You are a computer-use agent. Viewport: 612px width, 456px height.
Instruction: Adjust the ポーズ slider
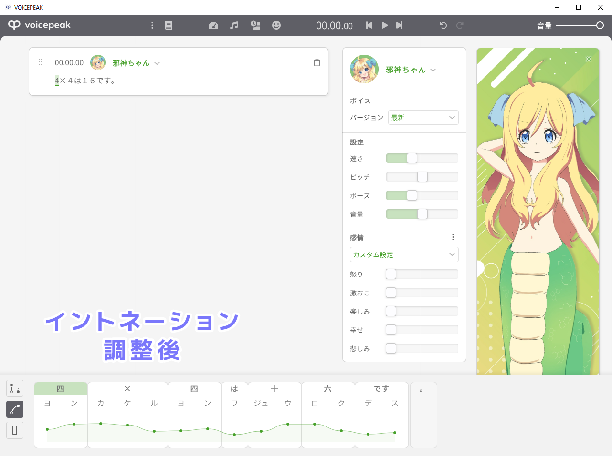click(422, 195)
